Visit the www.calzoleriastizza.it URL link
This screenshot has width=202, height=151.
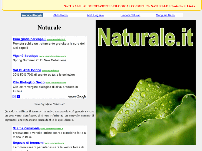tap(52, 129)
